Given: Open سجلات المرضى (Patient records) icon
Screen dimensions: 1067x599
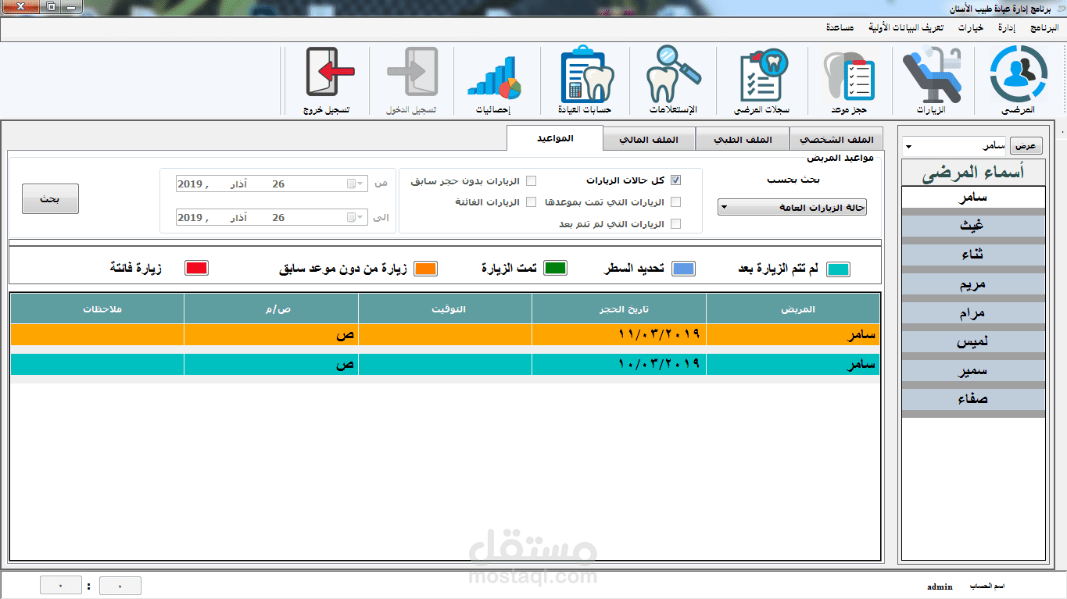Looking at the screenshot, I should point(761,80).
